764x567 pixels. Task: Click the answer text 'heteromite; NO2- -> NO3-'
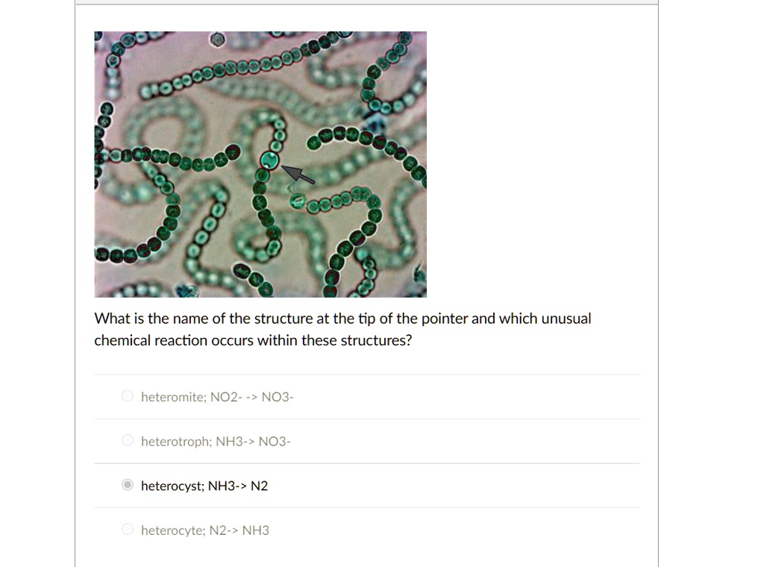coord(217,397)
